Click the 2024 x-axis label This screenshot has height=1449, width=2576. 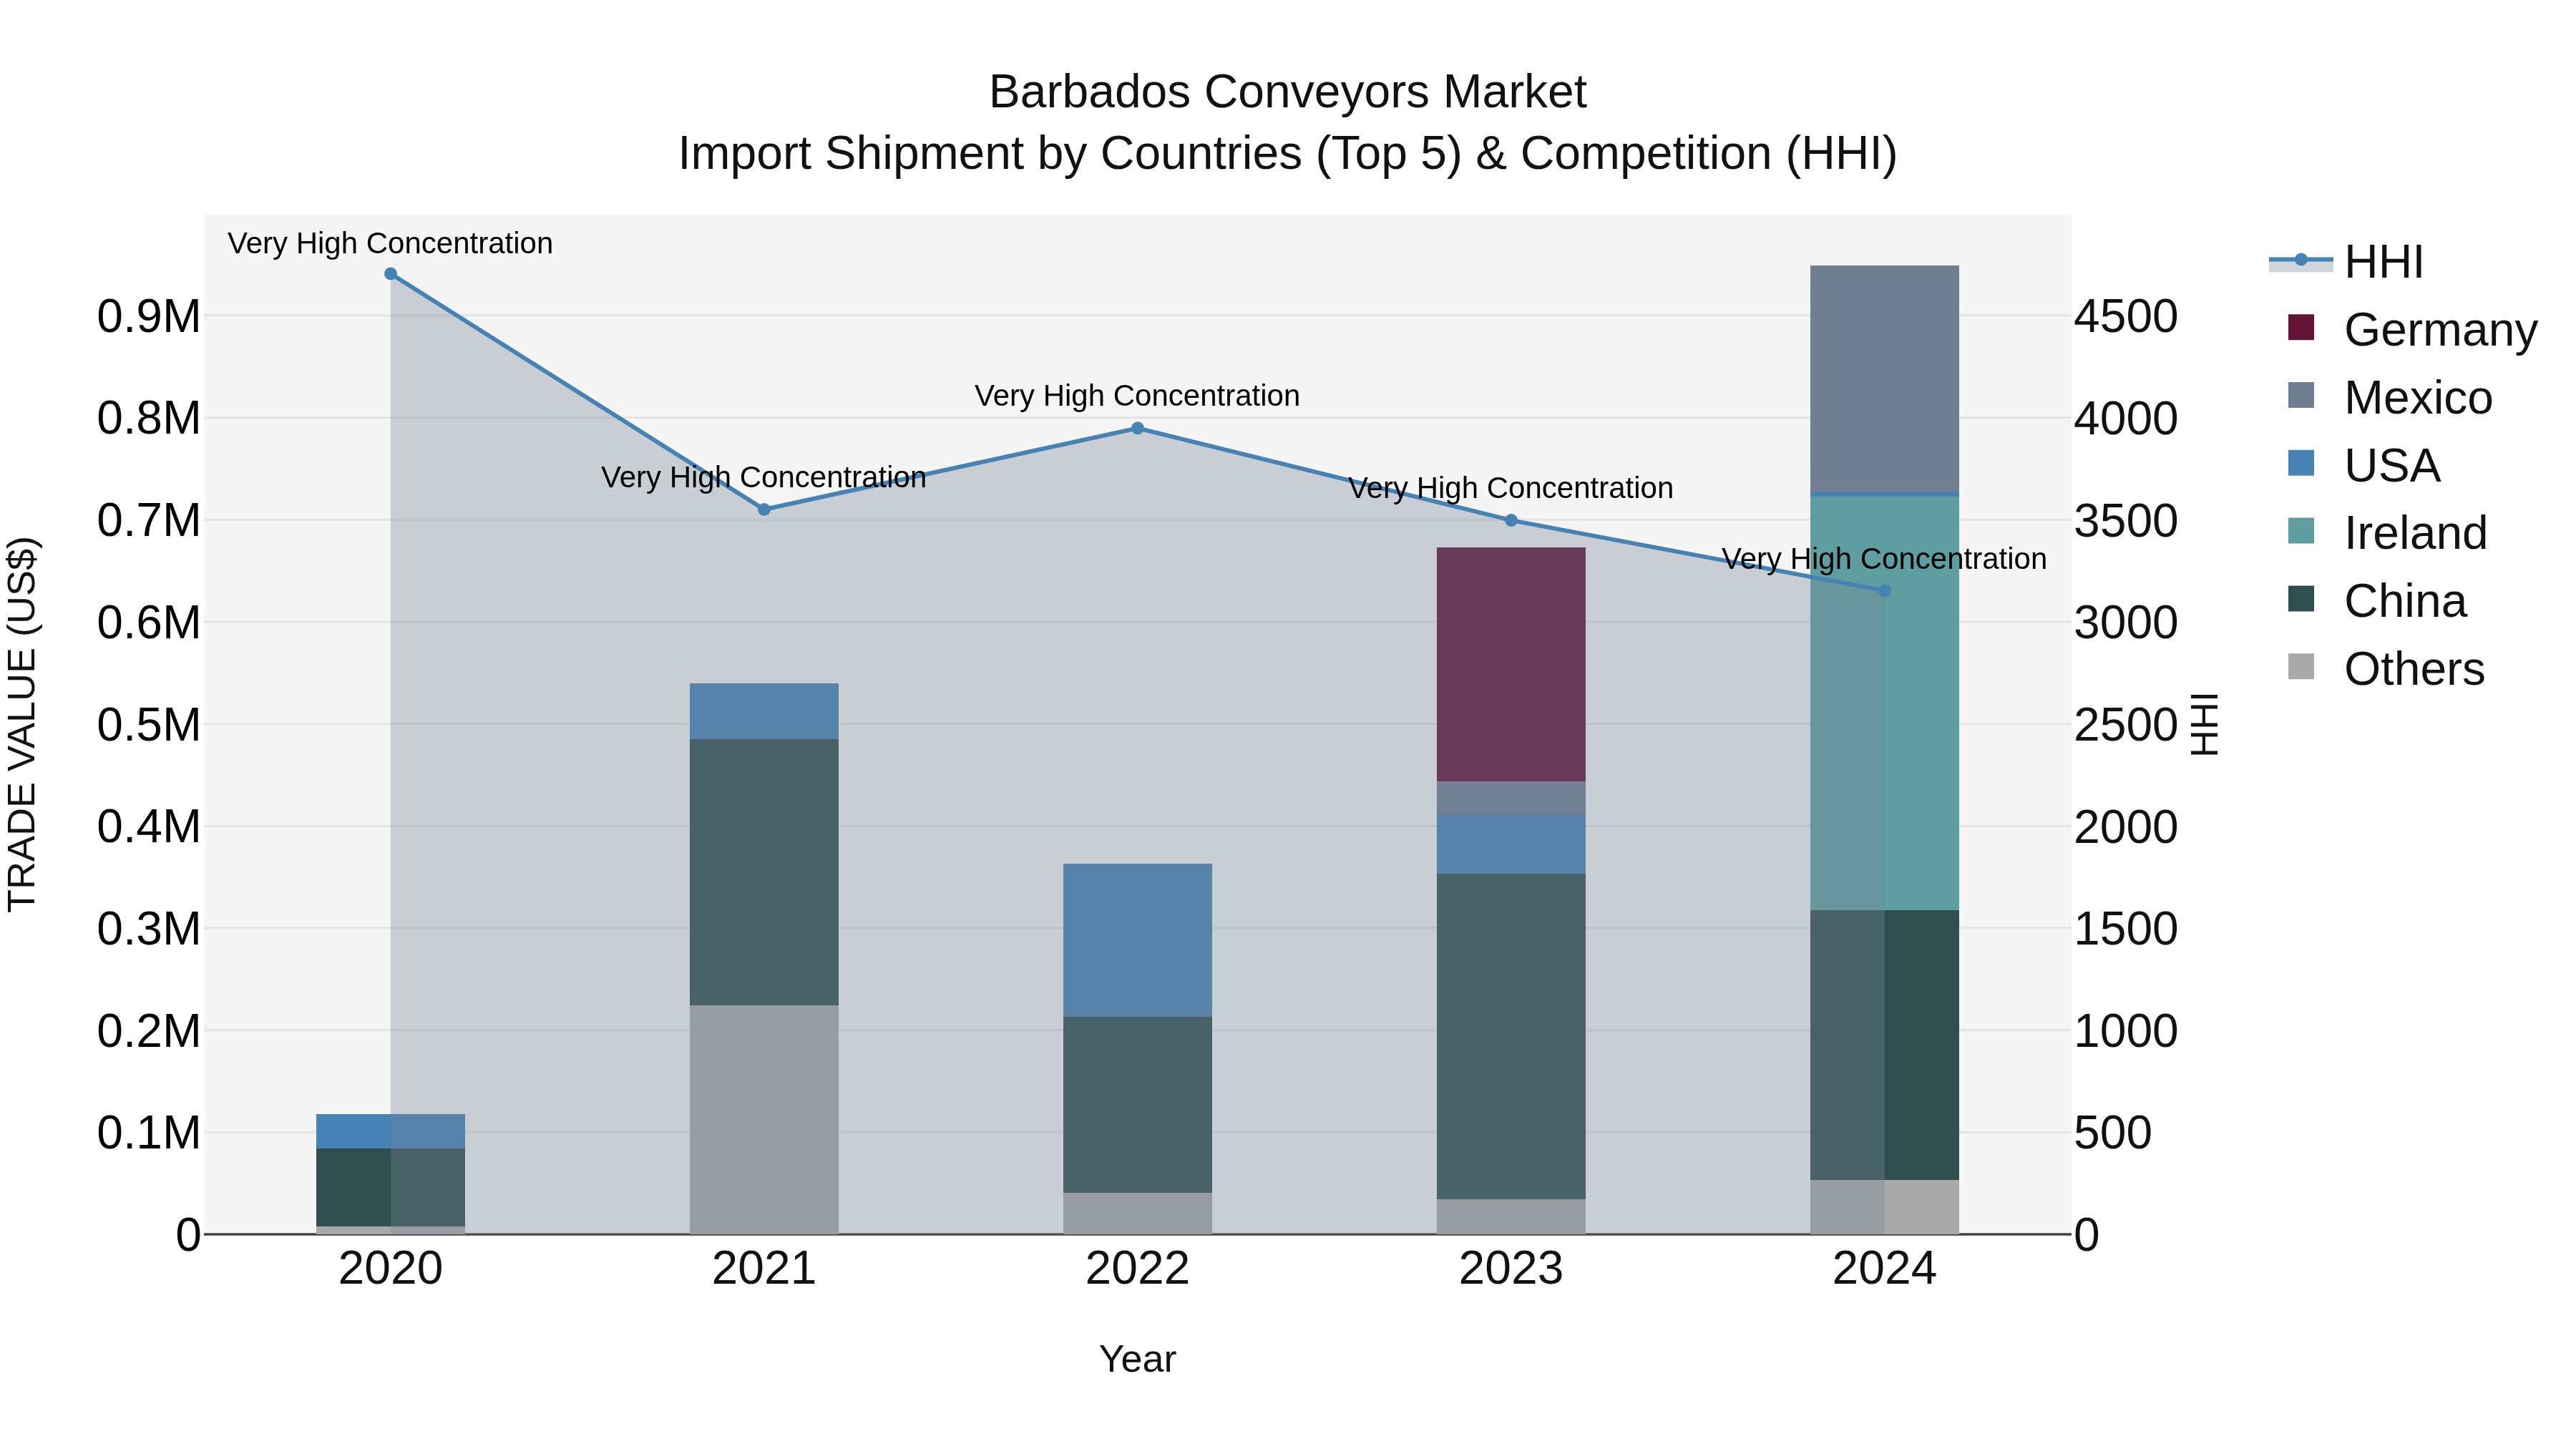click(x=1885, y=1269)
